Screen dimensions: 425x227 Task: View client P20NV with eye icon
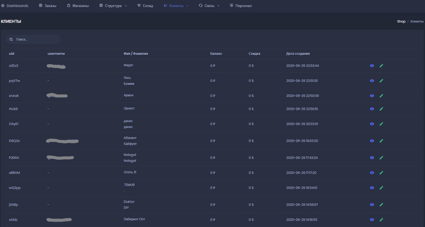pos(372,158)
